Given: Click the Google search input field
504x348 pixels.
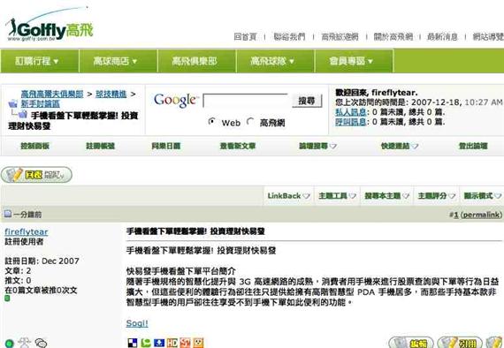Looking at the screenshot, I should click(246, 101).
